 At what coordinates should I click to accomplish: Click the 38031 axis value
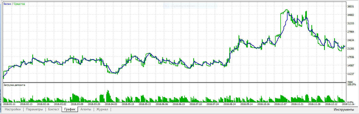point(351,7)
